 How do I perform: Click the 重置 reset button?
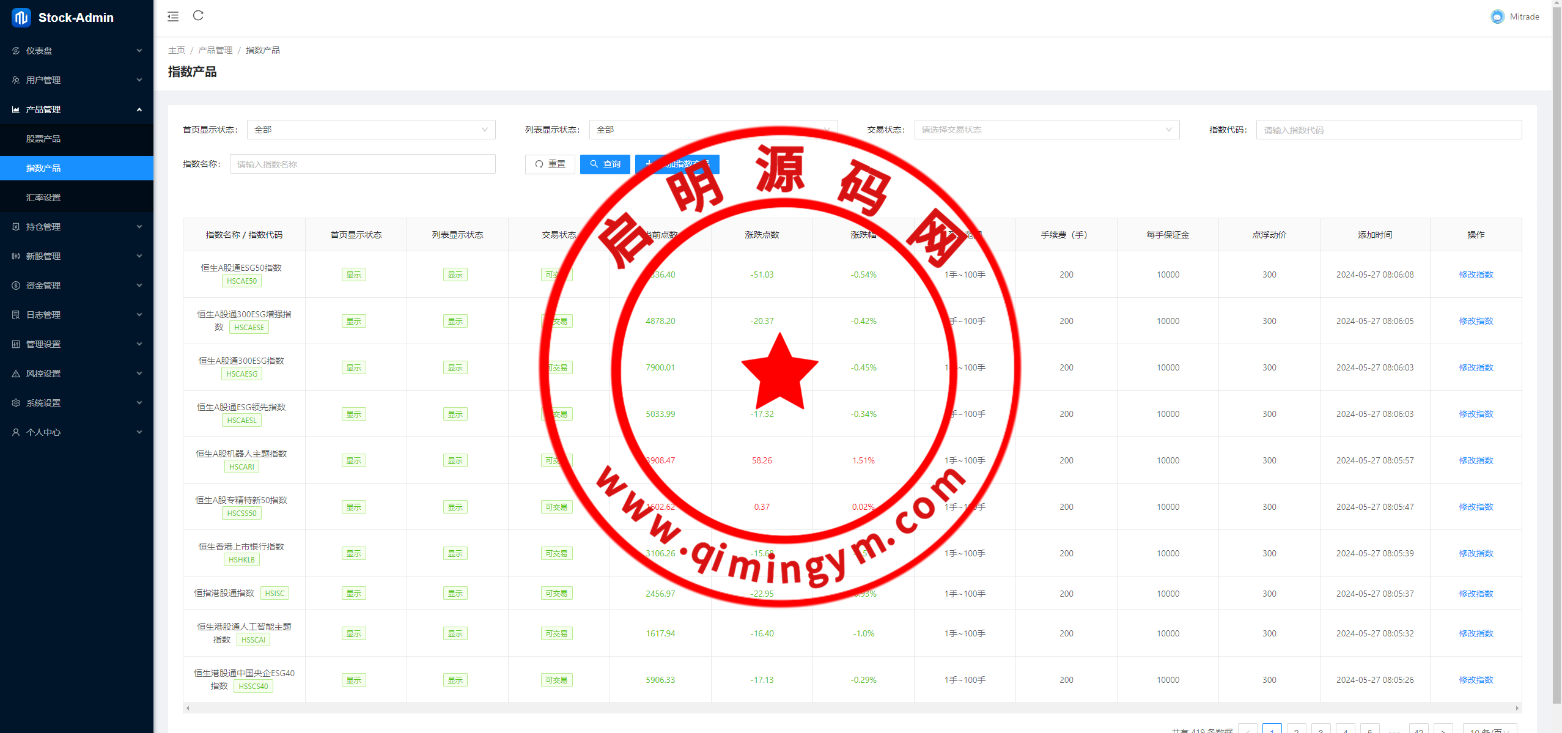(550, 164)
